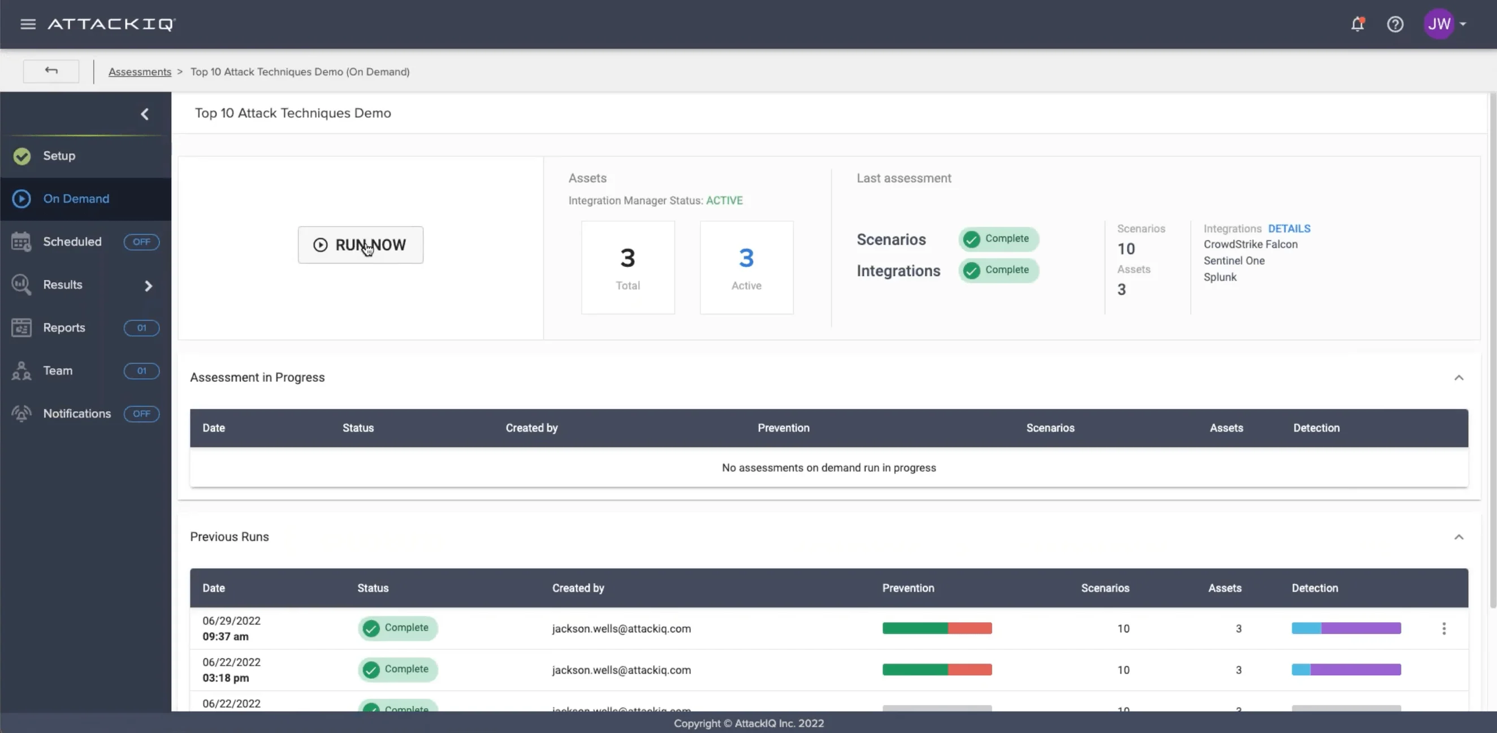Start the assessment with RUN NOW

pyautogui.click(x=360, y=245)
